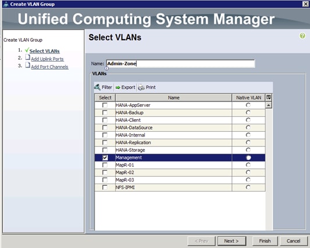Select the MapR-01 name cell
310x248 pixels.
pos(173,165)
